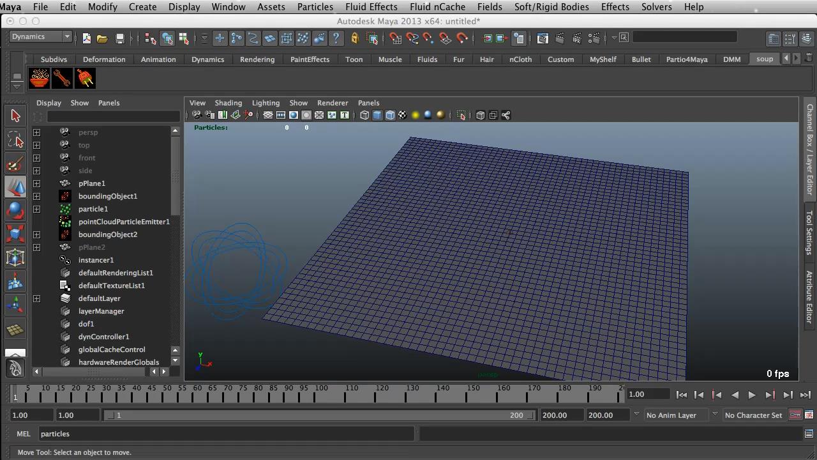Open the Dynamics menu set dropdown
Image resolution: width=817 pixels, height=460 pixels.
pyautogui.click(x=40, y=36)
